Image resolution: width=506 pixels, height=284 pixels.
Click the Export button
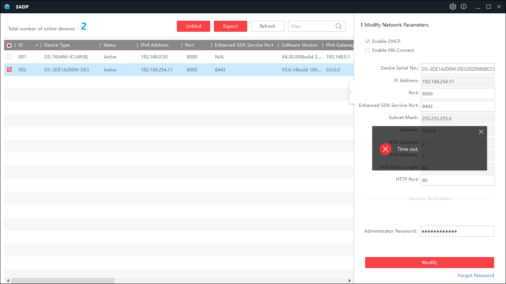click(231, 26)
